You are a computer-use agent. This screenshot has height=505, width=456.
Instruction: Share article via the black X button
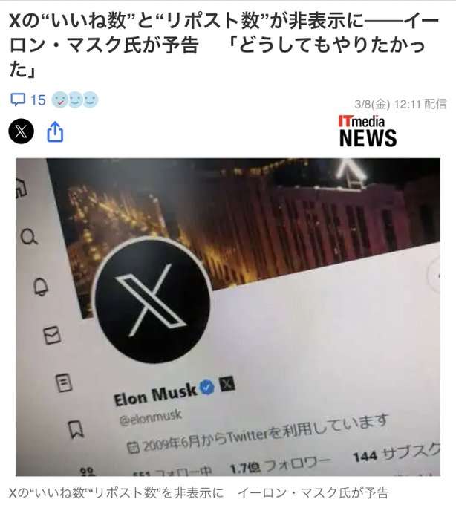pyautogui.click(x=22, y=131)
